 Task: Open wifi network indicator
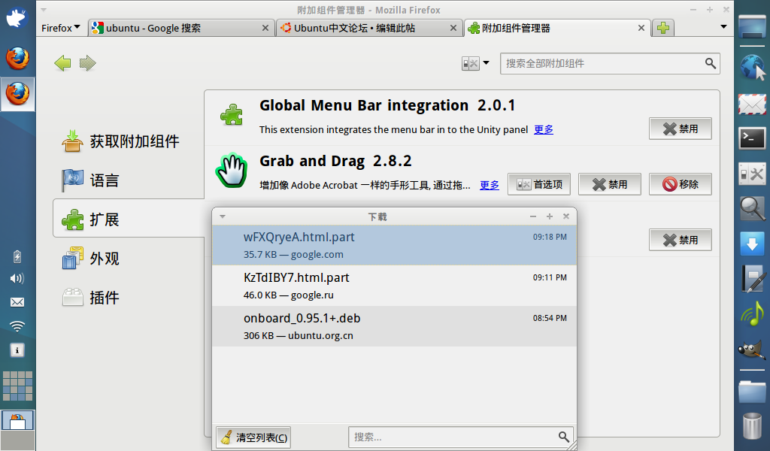[17, 326]
